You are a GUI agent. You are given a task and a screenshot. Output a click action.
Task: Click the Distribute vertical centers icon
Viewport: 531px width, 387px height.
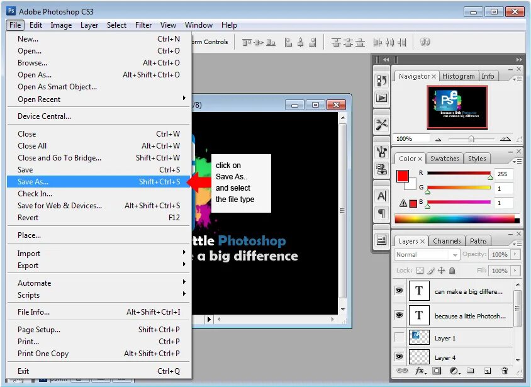tap(348, 42)
